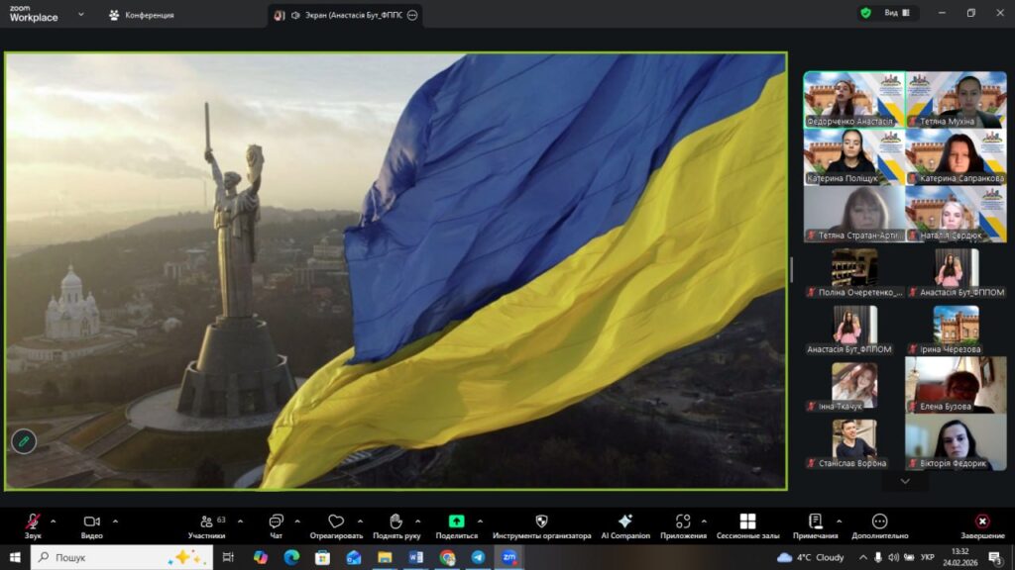Launch AI Companion
Viewport: 1015px width, 570px height.
point(624,522)
